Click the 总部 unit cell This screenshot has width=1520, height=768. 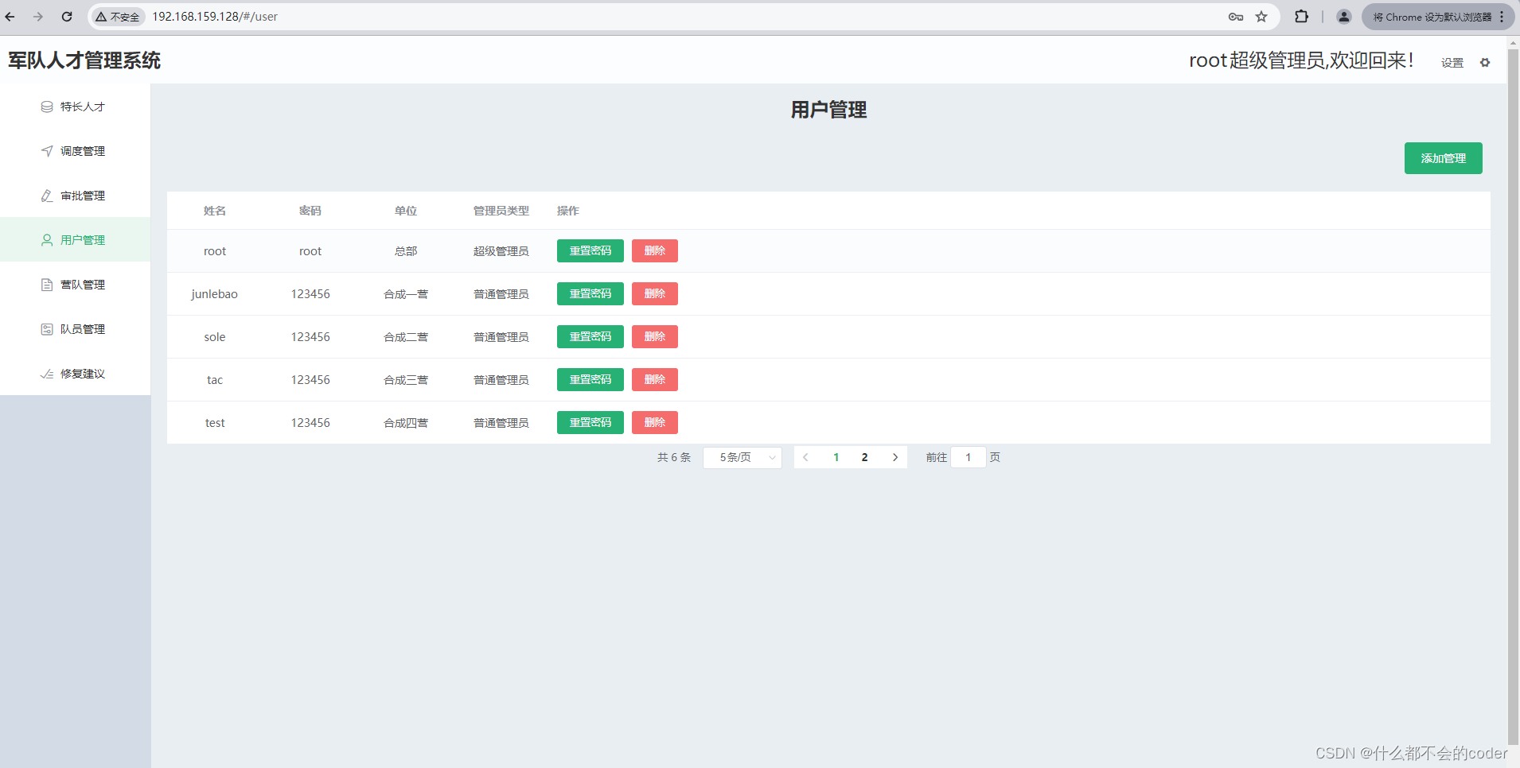click(x=406, y=251)
